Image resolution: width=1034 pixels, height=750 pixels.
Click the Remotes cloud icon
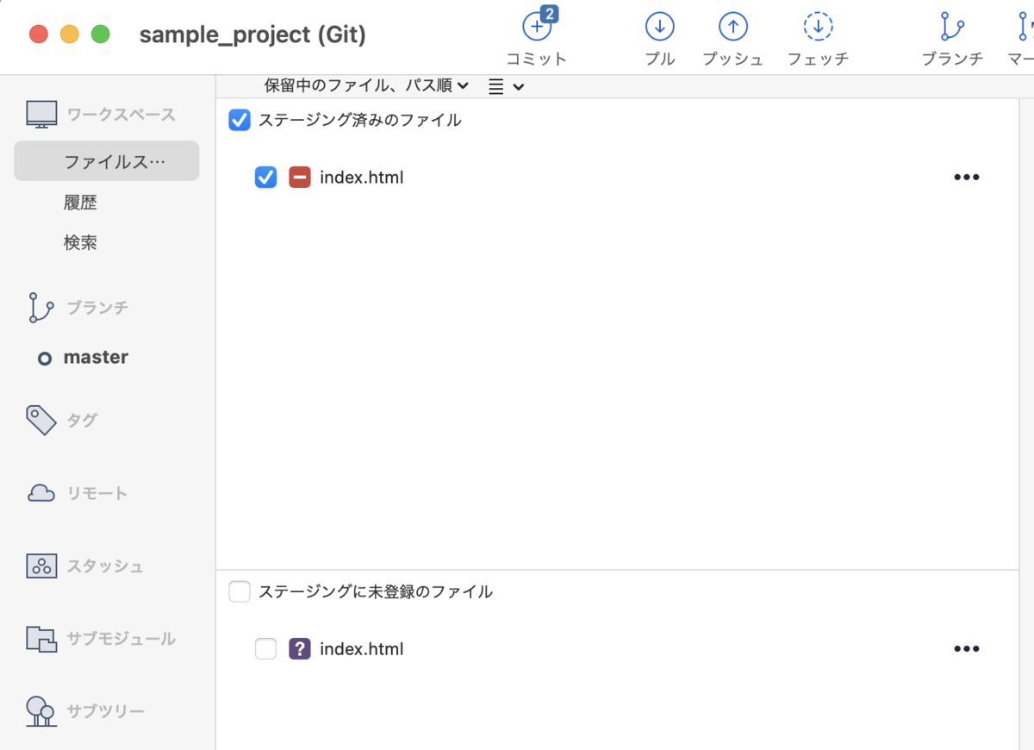coord(40,493)
